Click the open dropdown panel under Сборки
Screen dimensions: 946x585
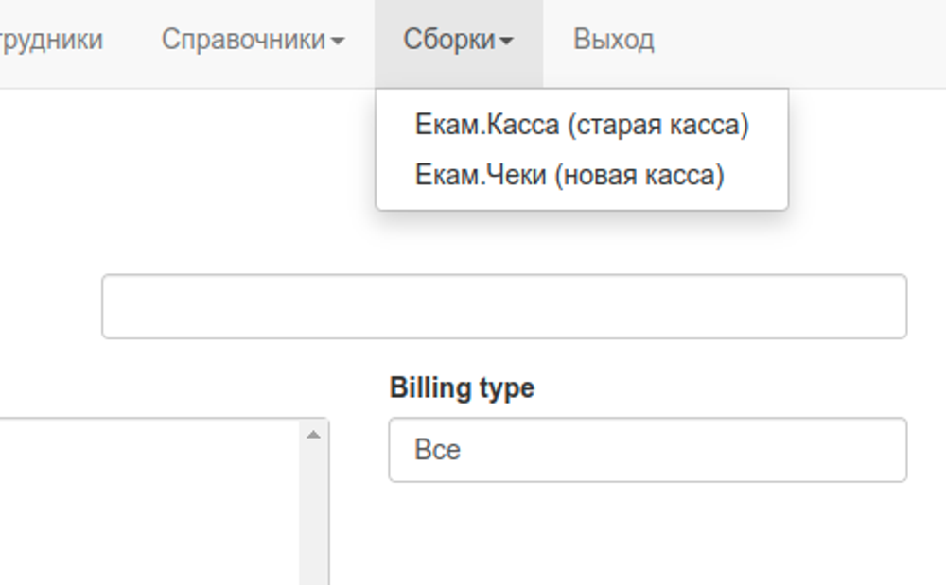point(581,146)
